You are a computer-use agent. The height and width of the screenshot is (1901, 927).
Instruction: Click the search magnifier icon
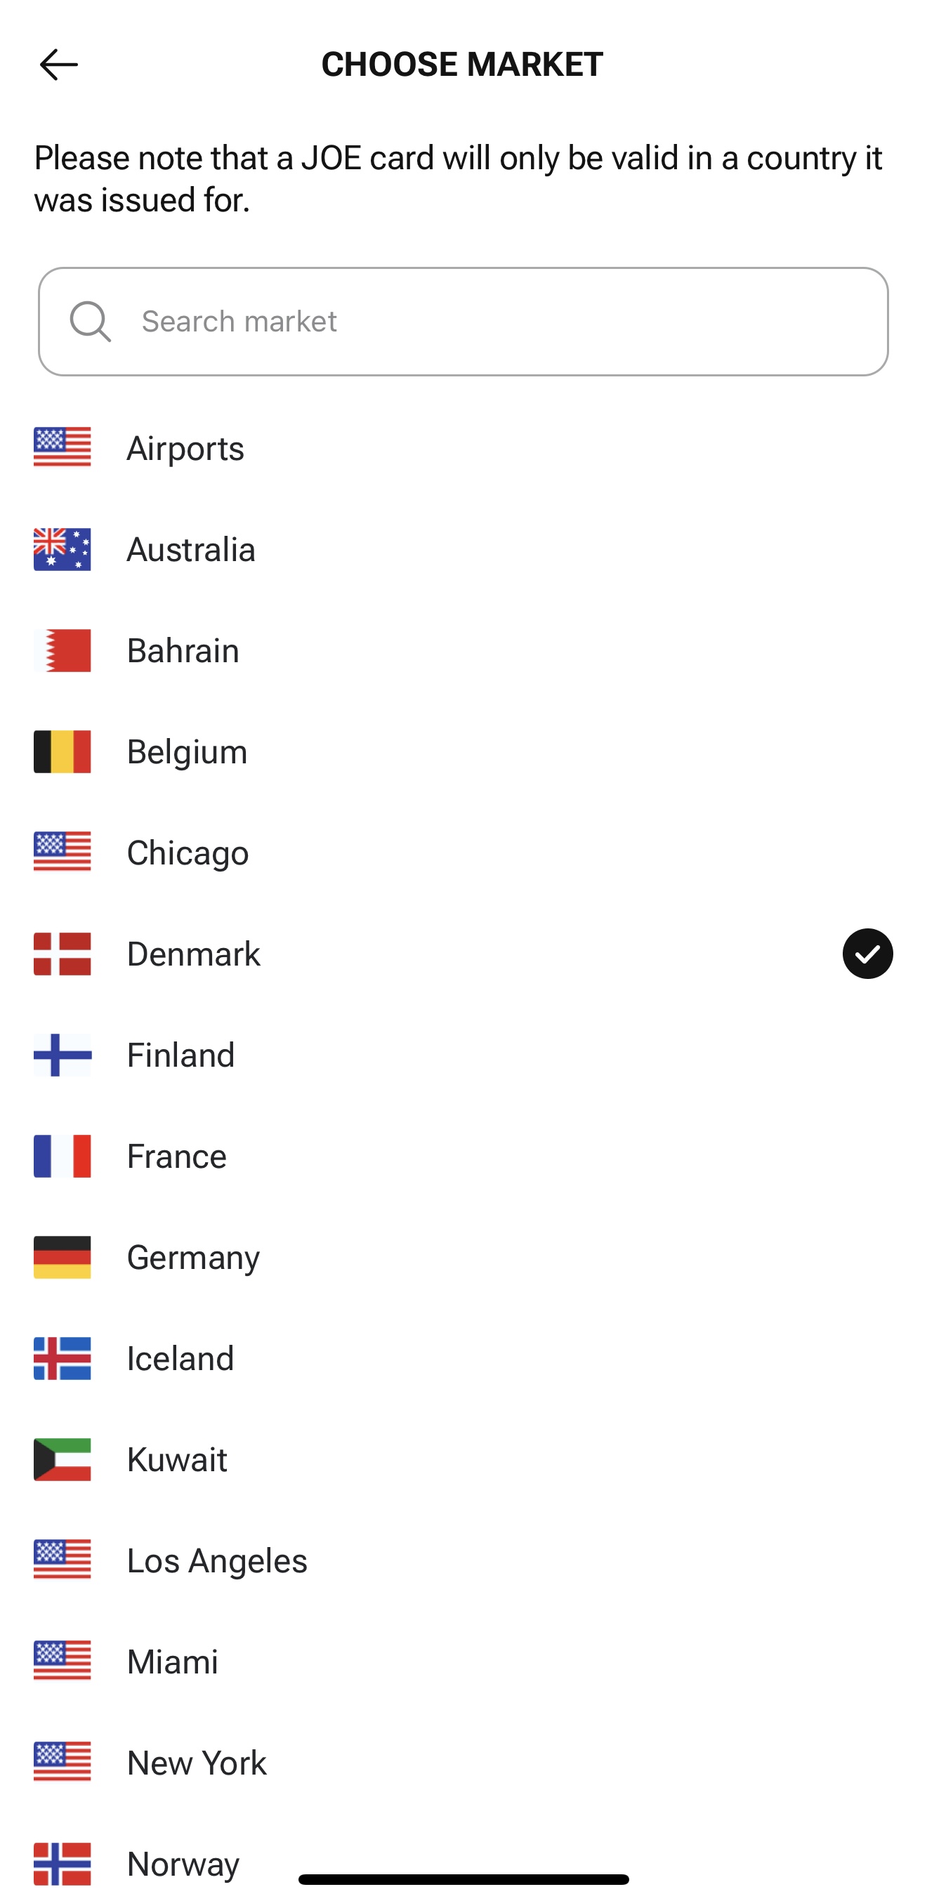(90, 322)
